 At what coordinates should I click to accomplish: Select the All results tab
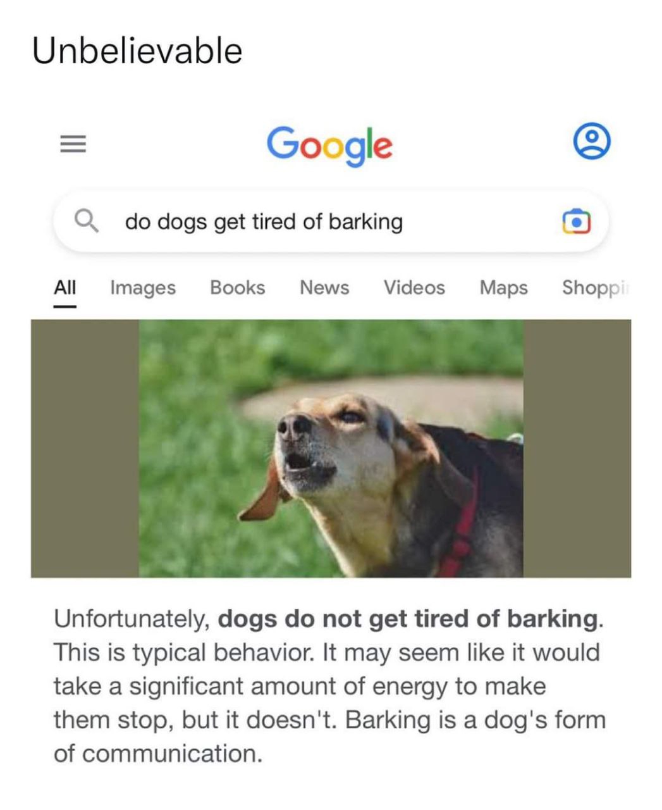point(64,288)
